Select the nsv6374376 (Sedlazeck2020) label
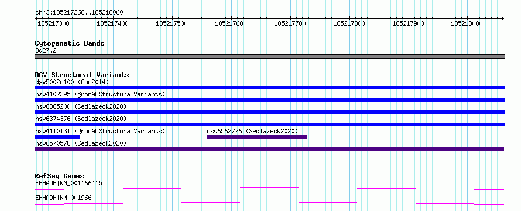521x211 pixels. (x=81, y=119)
